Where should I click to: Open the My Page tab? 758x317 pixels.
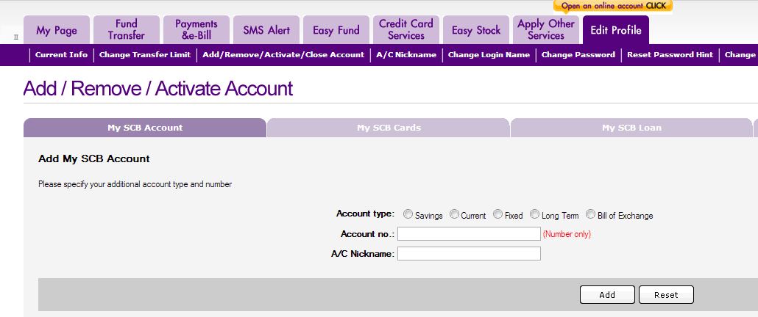coord(57,30)
